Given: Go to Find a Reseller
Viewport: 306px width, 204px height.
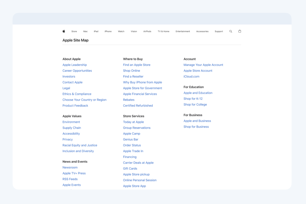Looking at the screenshot, I should tap(133, 77).
